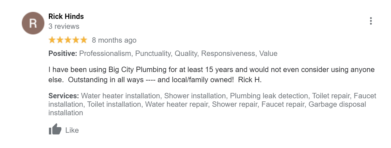The height and width of the screenshot is (148, 391).
Task: Open reviewer name Rick Hinds
Action: click(x=66, y=16)
